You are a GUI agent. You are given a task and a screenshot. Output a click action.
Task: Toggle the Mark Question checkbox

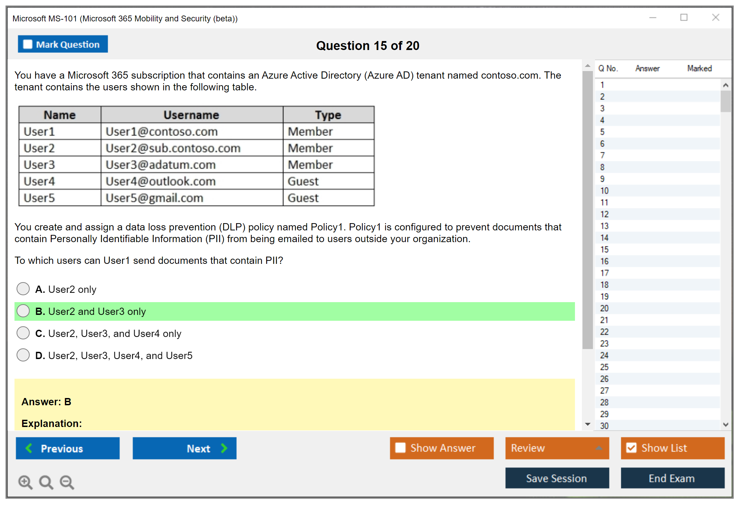[28, 44]
